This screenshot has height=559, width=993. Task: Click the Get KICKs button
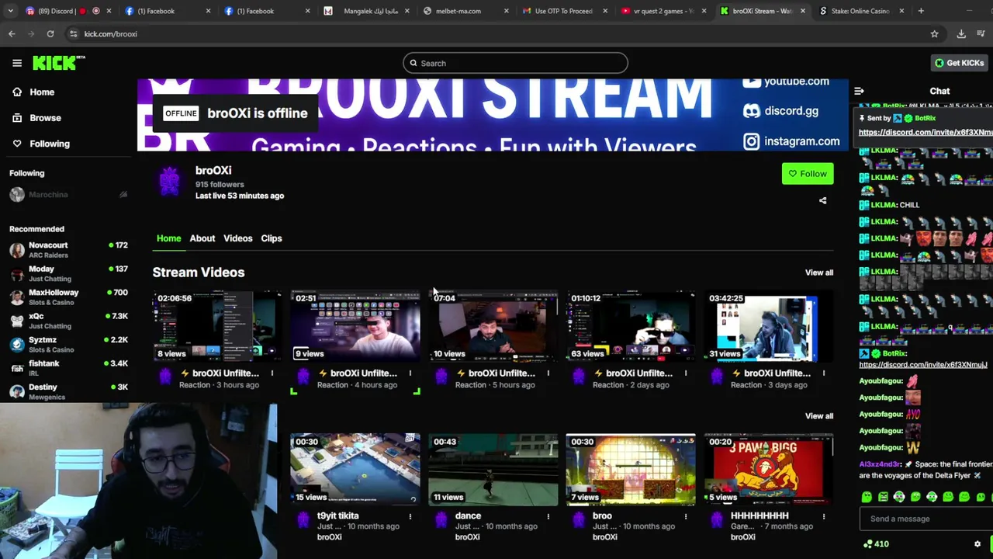pyautogui.click(x=959, y=63)
